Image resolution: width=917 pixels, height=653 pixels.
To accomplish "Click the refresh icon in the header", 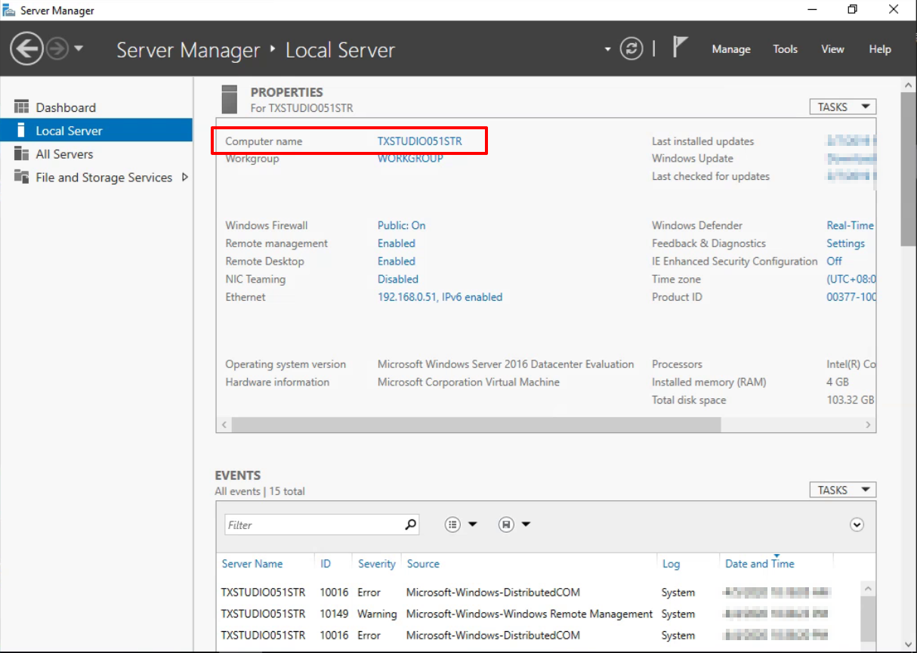I will [x=631, y=49].
